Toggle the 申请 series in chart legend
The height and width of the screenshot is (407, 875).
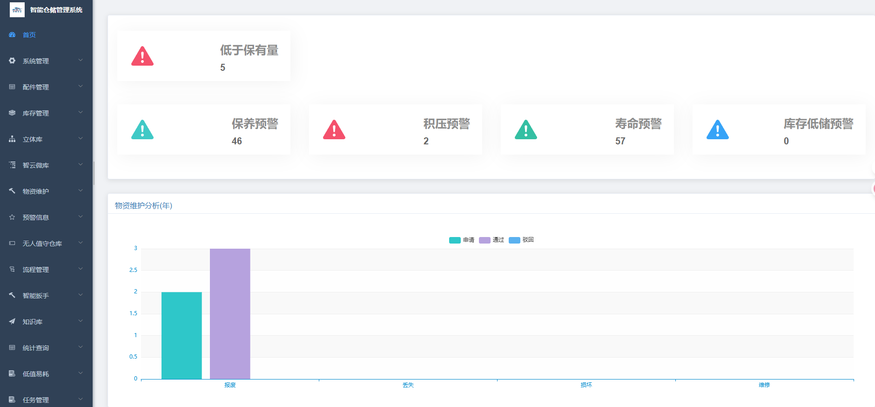(x=462, y=240)
